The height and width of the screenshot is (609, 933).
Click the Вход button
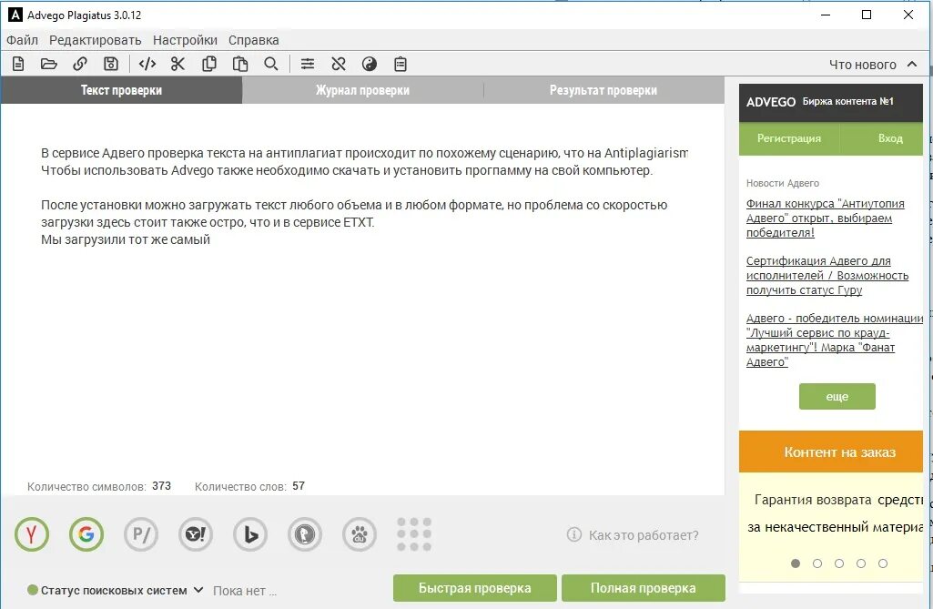pyautogui.click(x=890, y=138)
